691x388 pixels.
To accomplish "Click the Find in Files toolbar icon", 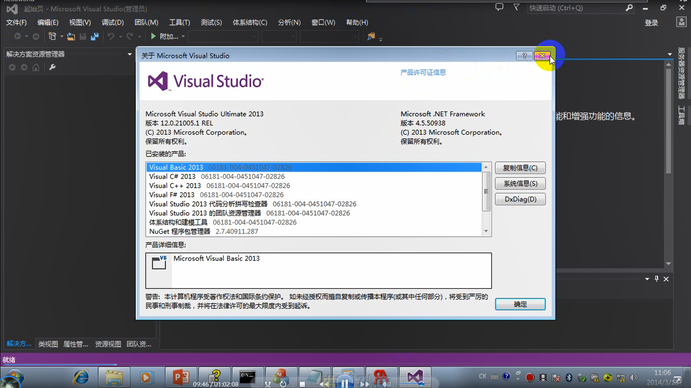I will (371, 36).
